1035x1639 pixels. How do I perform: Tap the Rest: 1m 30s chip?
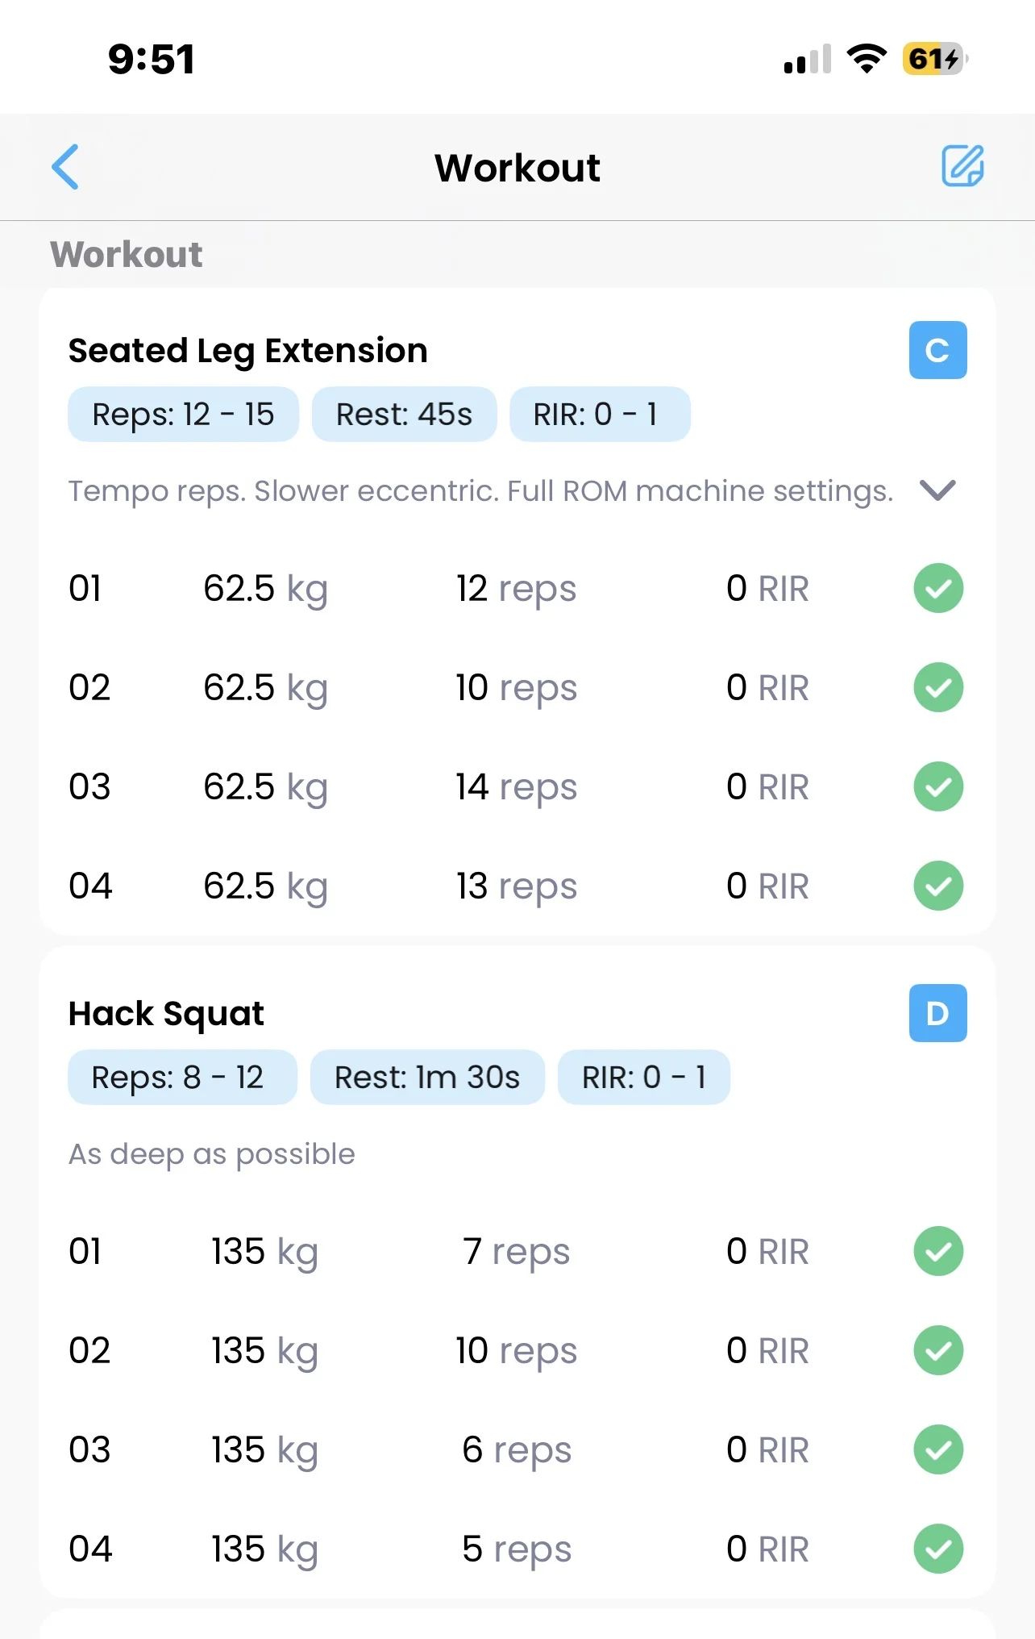(427, 1078)
